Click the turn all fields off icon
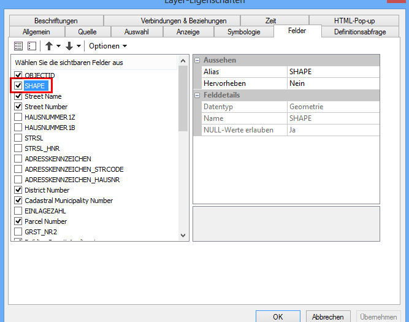Screen dimensions: 409x322 pos(31,46)
